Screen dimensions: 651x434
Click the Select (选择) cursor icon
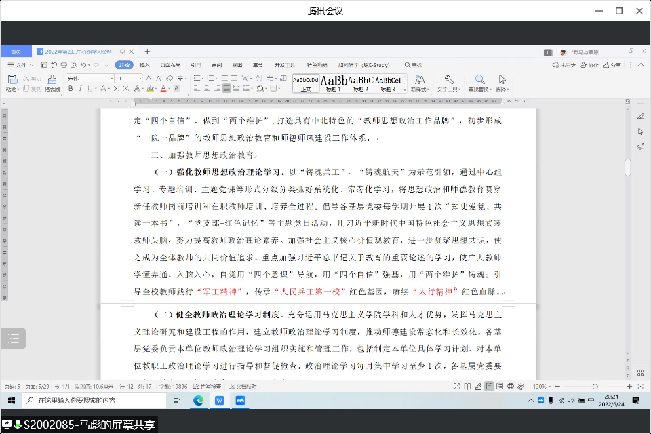[502, 79]
